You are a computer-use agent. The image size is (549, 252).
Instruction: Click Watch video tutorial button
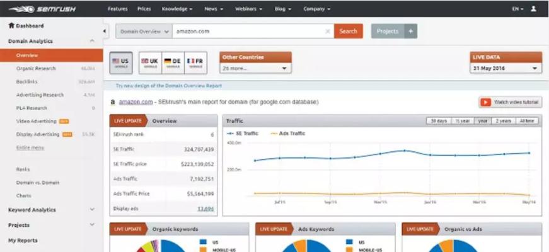click(511, 102)
